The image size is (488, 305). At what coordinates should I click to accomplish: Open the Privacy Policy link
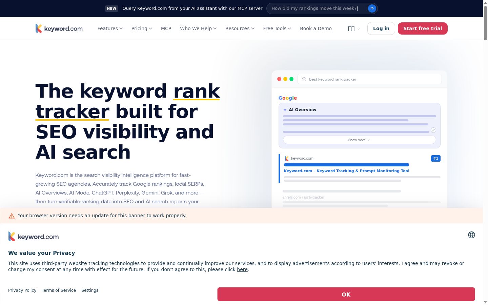[22, 290]
